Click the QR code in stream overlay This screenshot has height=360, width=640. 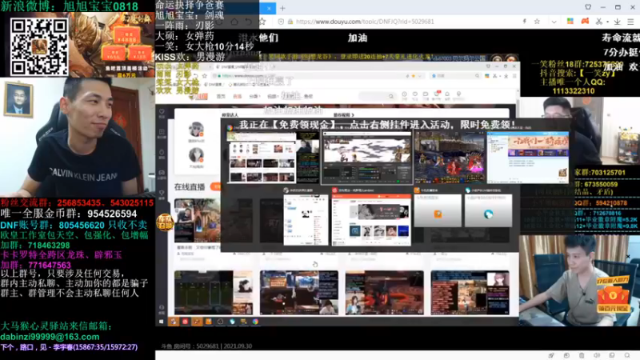(x=39, y=47)
